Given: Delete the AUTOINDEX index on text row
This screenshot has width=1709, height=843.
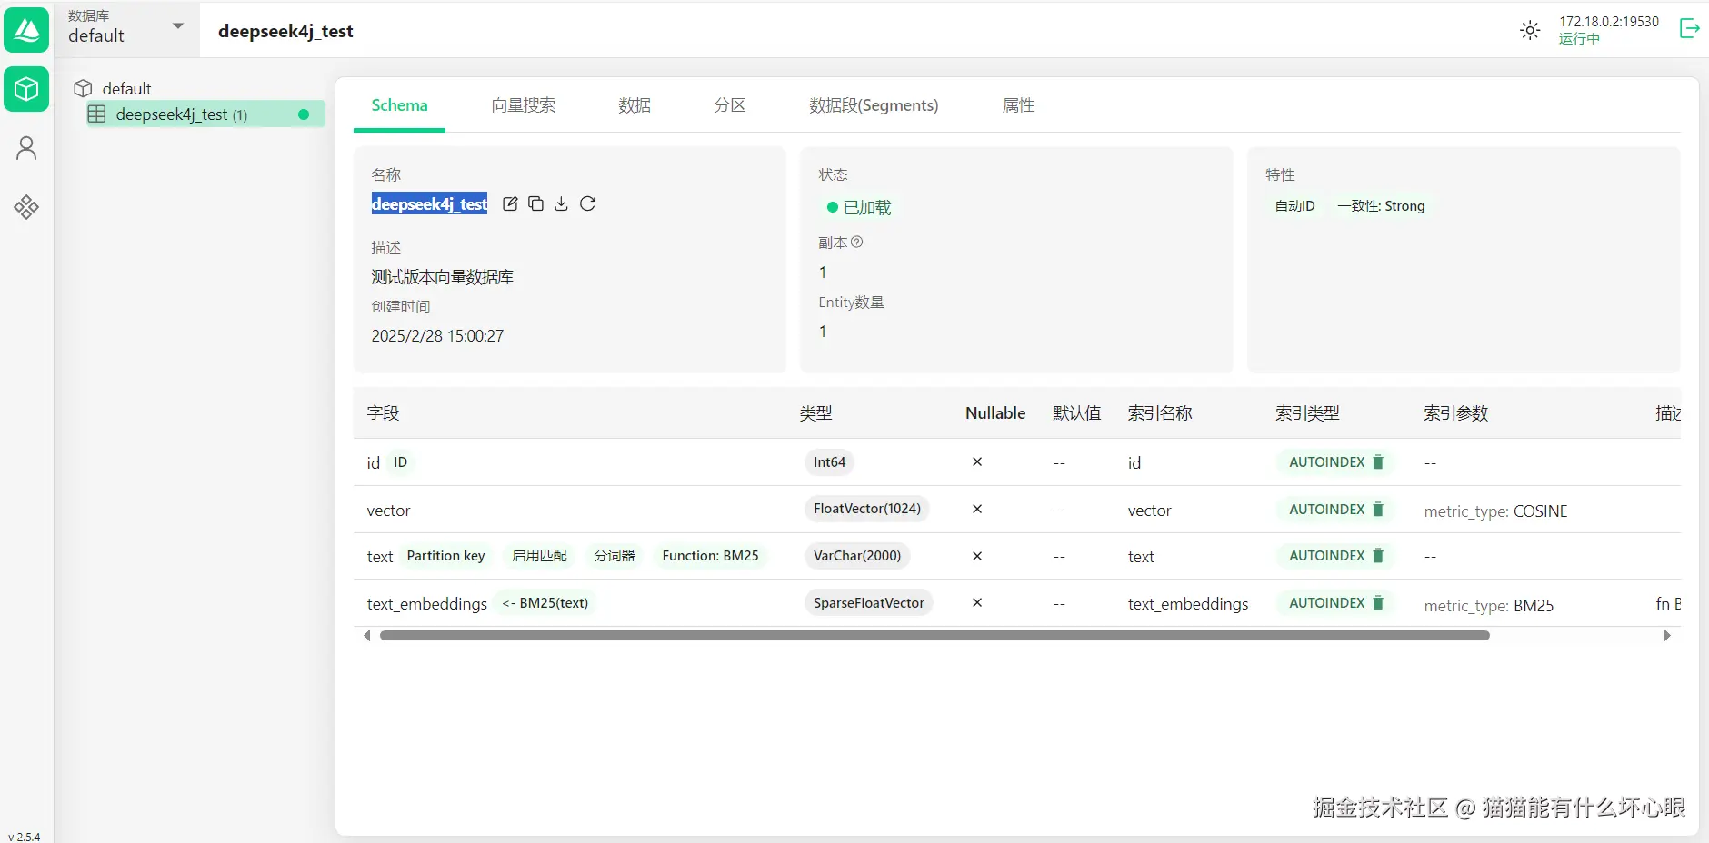Looking at the screenshot, I should (1378, 555).
